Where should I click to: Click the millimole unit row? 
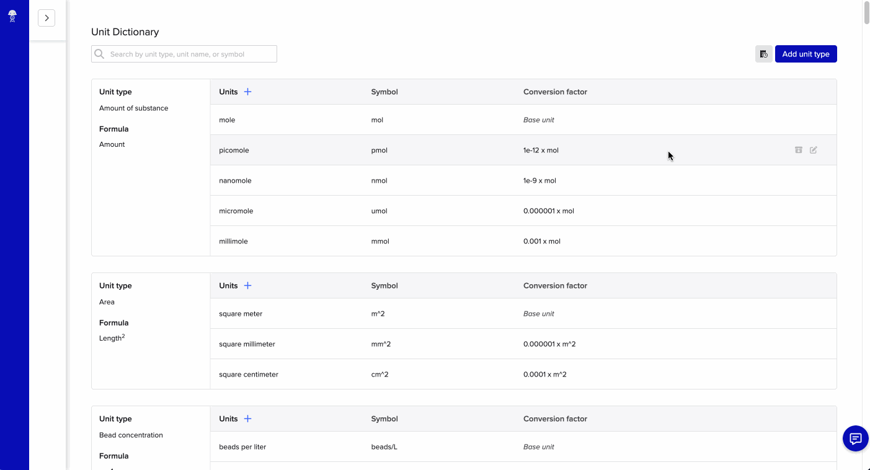523,242
